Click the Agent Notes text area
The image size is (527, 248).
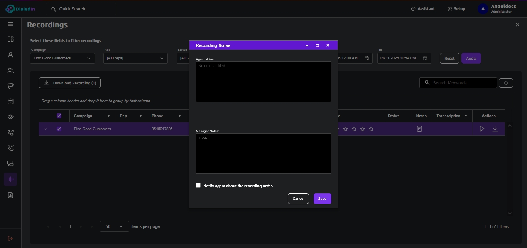click(x=263, y=82)
